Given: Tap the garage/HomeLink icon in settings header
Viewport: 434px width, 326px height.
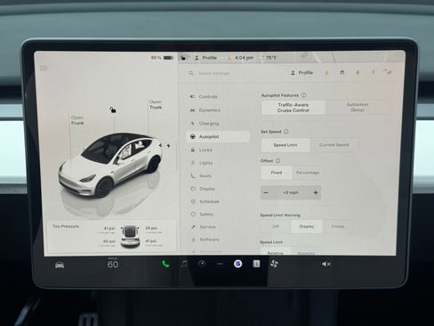Looking at the screenshot, I should [x=342, y=72].
